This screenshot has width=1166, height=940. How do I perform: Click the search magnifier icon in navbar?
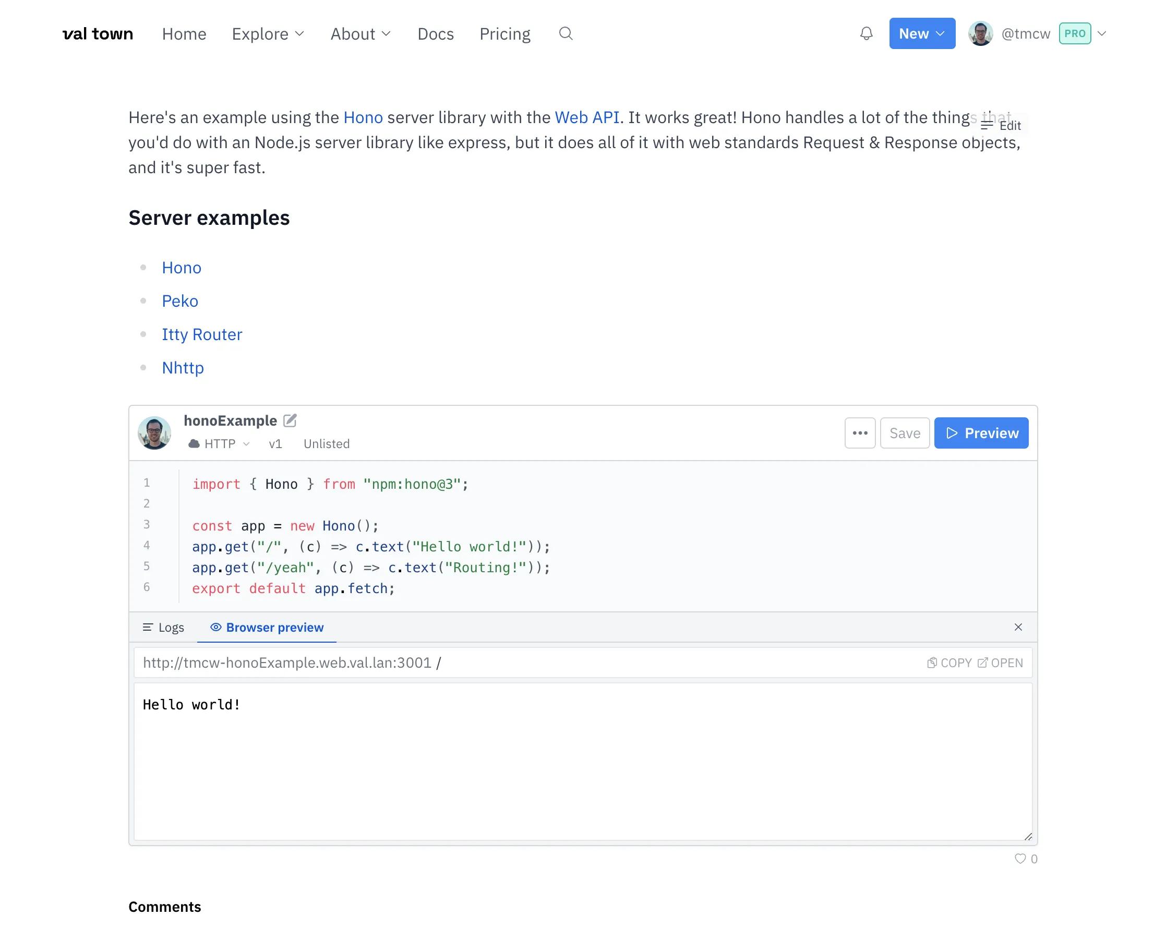566,33
